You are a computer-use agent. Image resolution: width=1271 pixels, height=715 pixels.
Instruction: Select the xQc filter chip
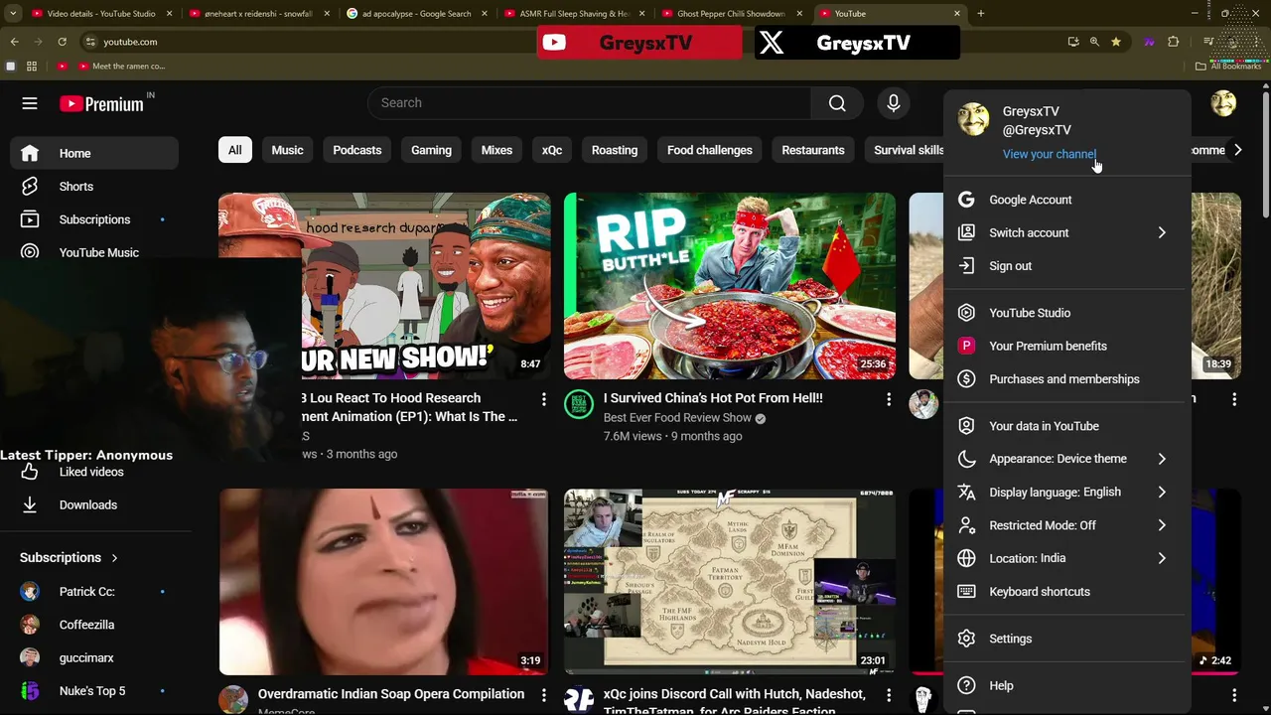pos(552,150)
